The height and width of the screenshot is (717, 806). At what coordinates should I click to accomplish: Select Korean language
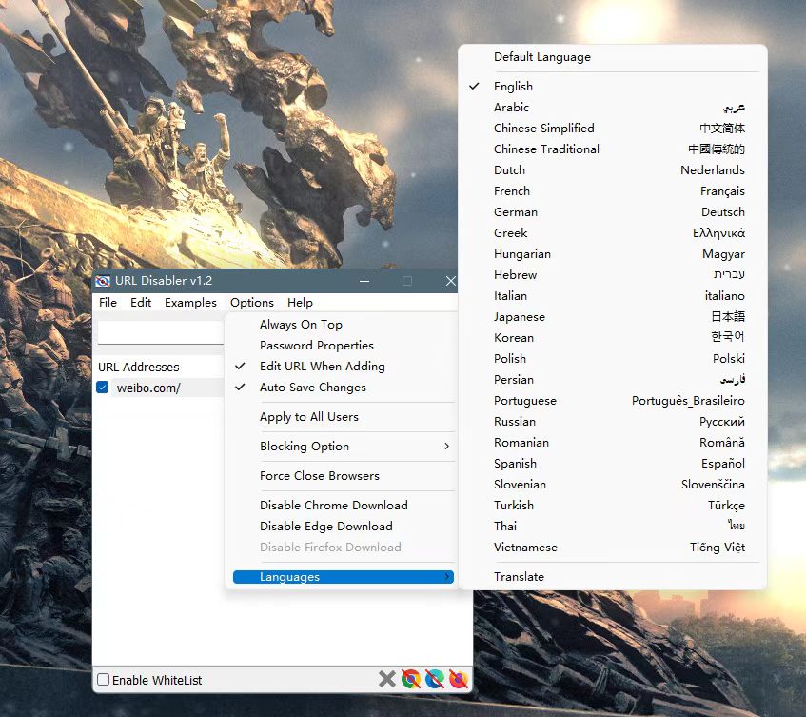[x=612, y=338]
